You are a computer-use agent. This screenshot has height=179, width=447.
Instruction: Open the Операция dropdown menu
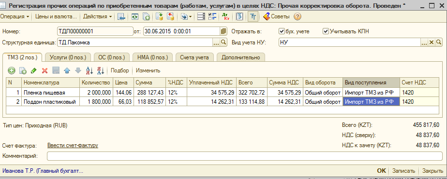tap(15, 17)
